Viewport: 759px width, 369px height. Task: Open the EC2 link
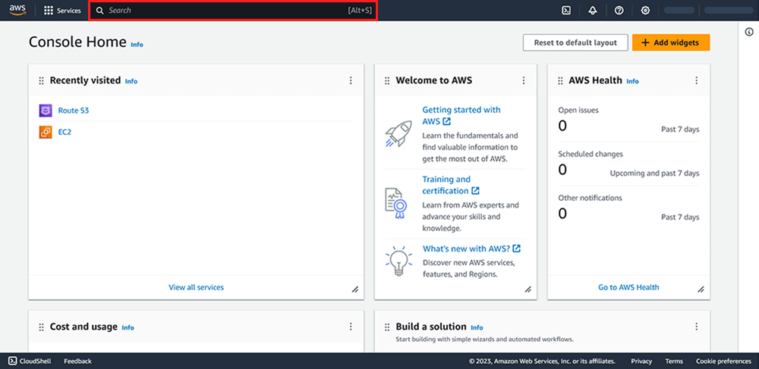(x=65, y=132)
